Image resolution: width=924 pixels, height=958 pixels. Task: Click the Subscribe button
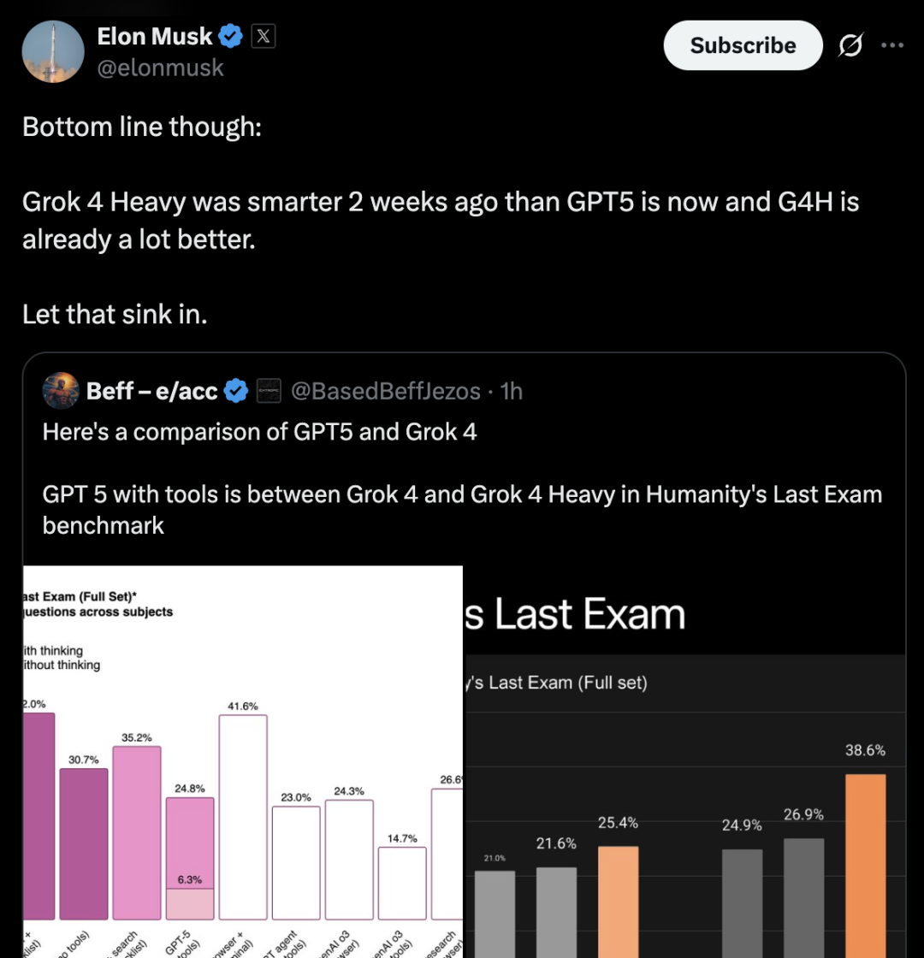[x=743, y=45]
